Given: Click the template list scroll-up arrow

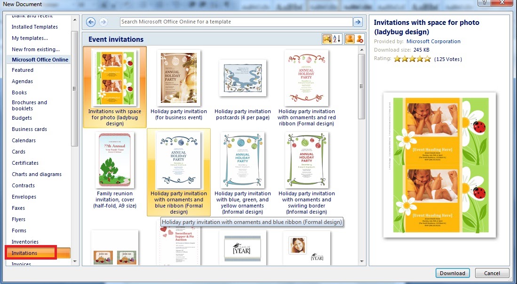Looking at the screenshot, I should 361,50.
